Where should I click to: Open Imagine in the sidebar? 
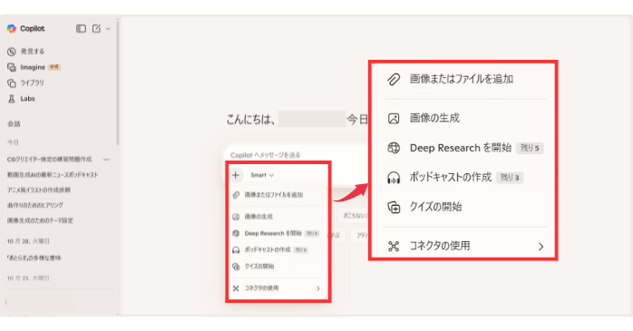tap(34, 67)
